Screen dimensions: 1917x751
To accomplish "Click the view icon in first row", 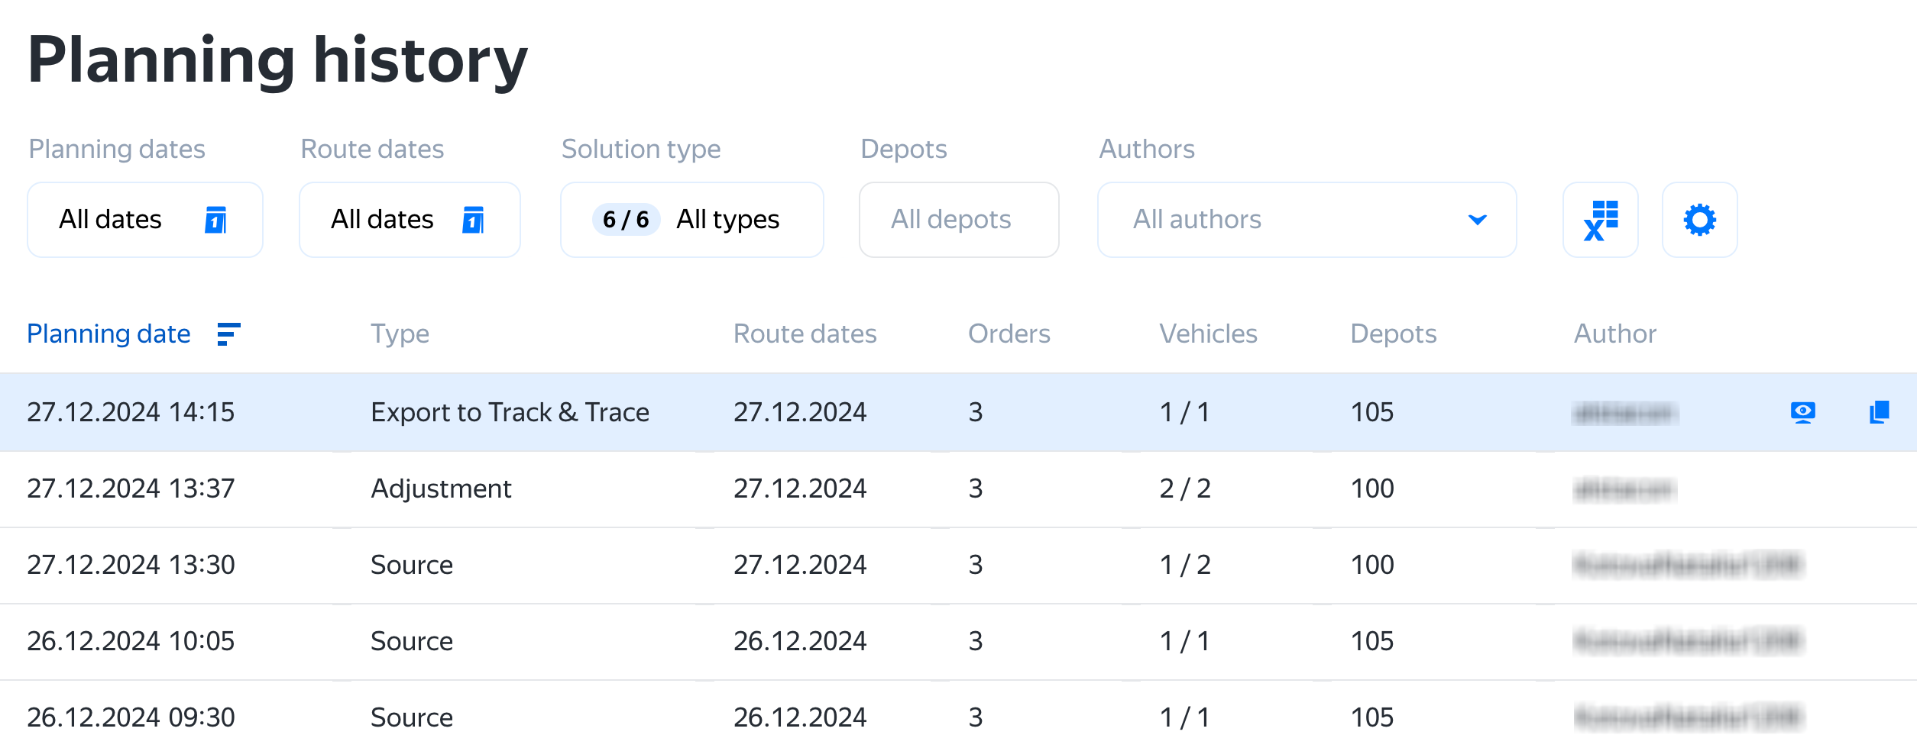I will (1802, 412).
